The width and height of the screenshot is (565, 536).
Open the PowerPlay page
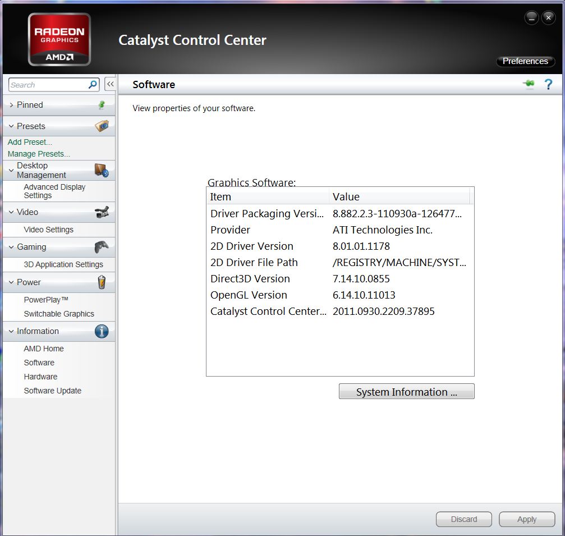(x=46, y=300)
